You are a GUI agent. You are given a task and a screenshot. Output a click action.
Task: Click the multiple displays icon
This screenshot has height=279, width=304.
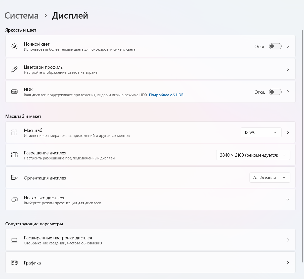point(14,200)
